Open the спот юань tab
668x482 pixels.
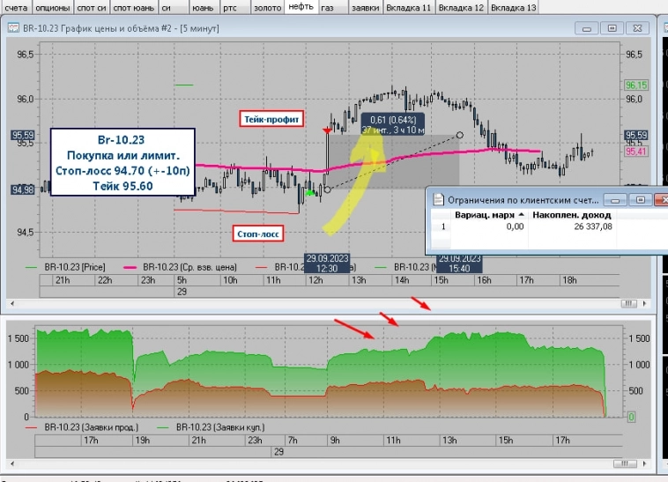pos(134,7)
